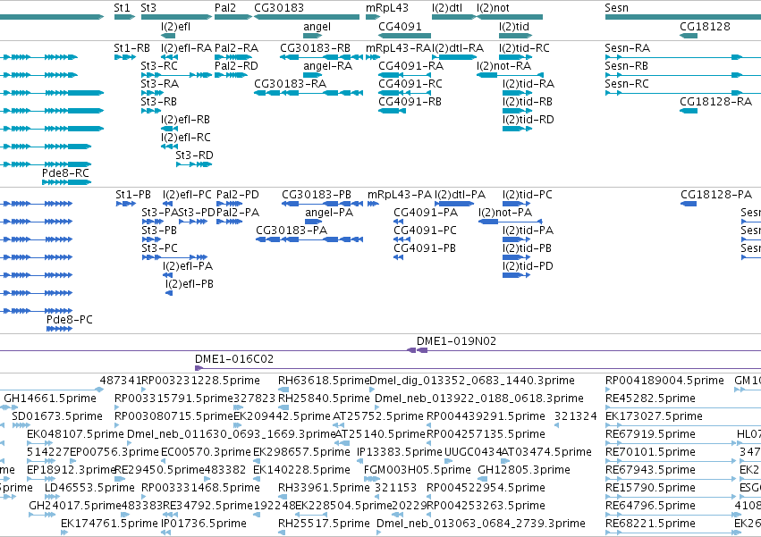
Task: Click the Pde8-PC protein label
Action: [70, 320]
